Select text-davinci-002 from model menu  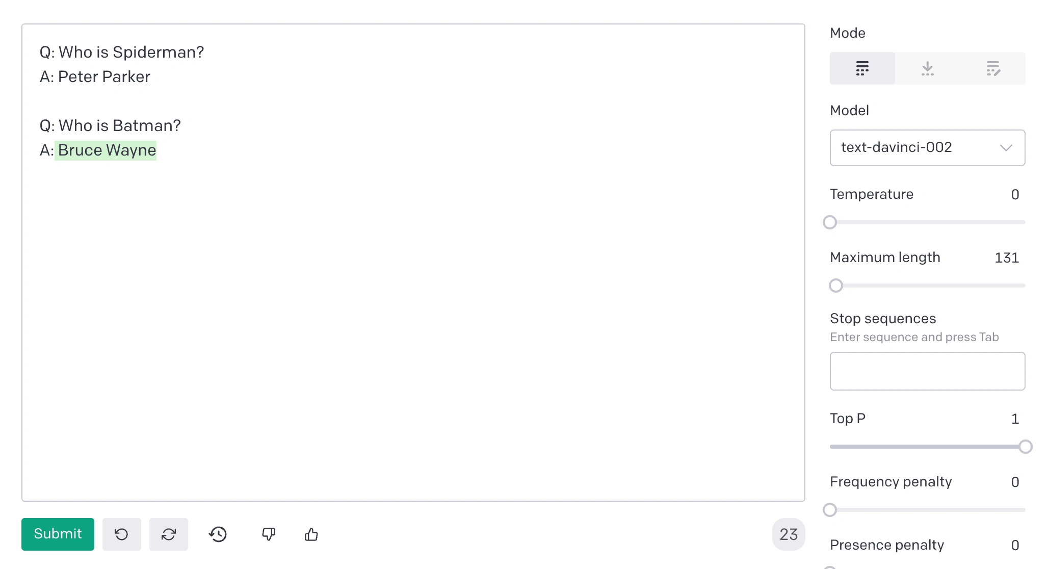pos(926,147)
